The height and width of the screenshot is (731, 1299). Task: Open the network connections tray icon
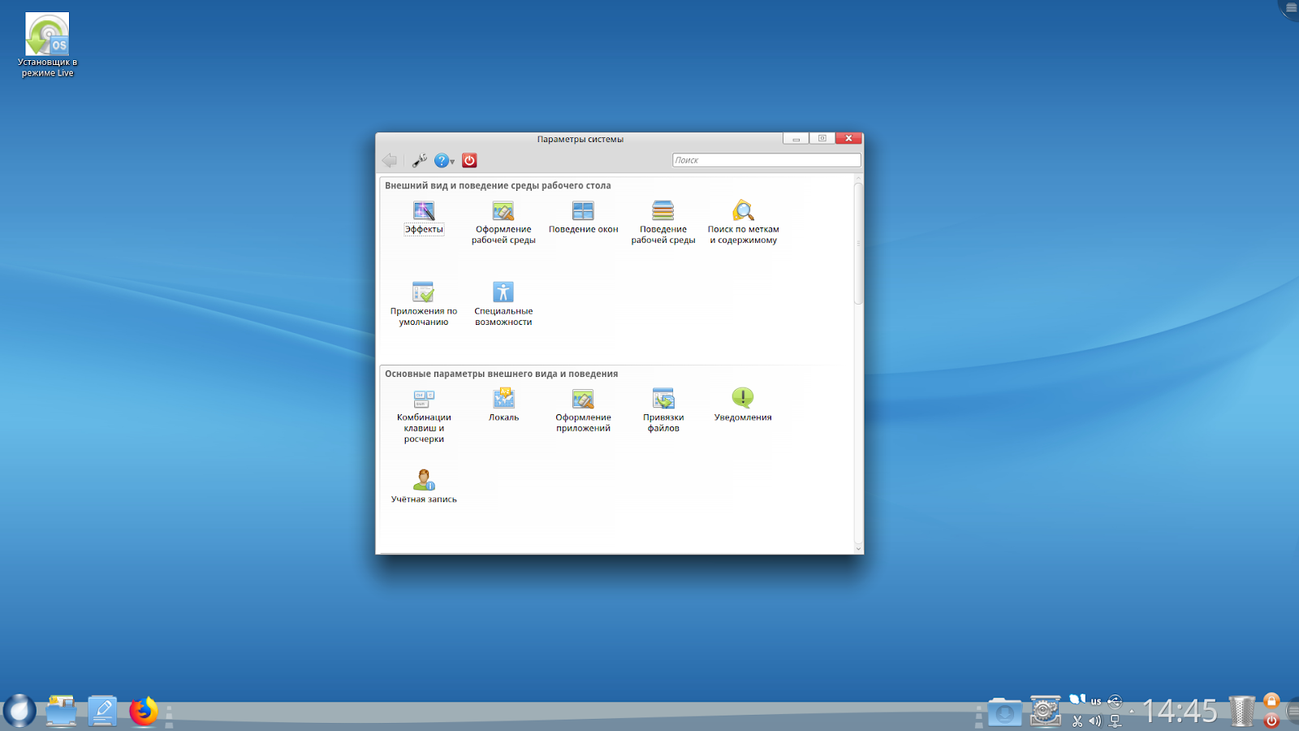pyautogui.click(x=1116, y=720)
